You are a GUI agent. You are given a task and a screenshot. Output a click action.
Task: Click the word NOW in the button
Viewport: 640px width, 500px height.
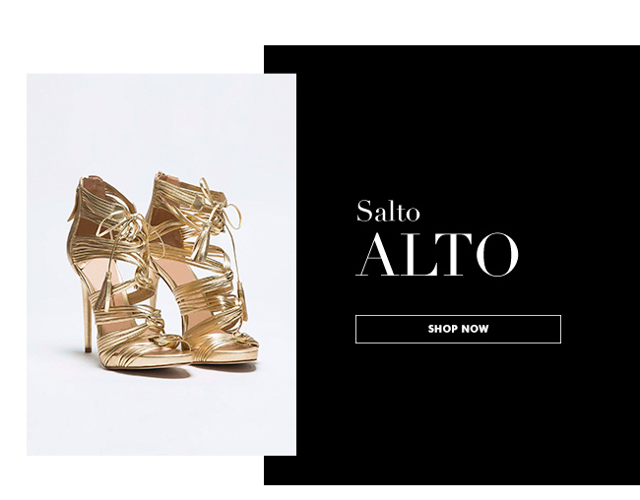click(x=474, y=329)
